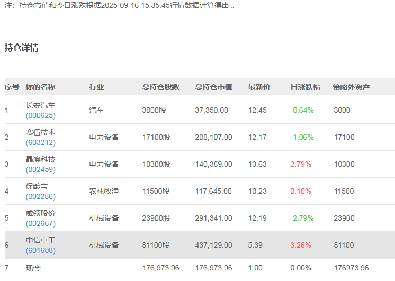Select the 农林牧渔 industry cell
Image resolution: width=395 pixels, height=281 pixels.
tap(104, 191)
